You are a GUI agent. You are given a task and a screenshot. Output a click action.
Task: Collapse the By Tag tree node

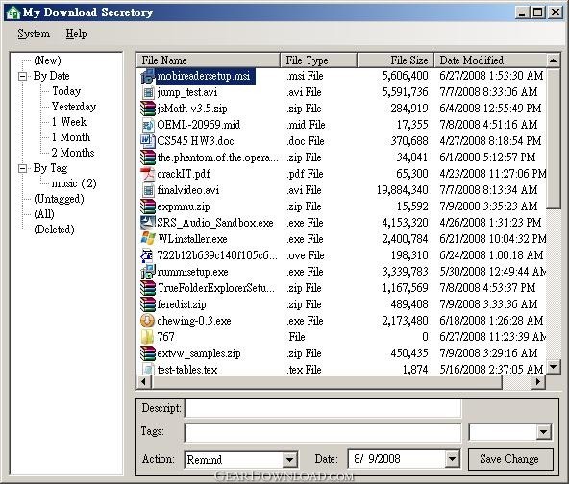click(x=22, y=168)
